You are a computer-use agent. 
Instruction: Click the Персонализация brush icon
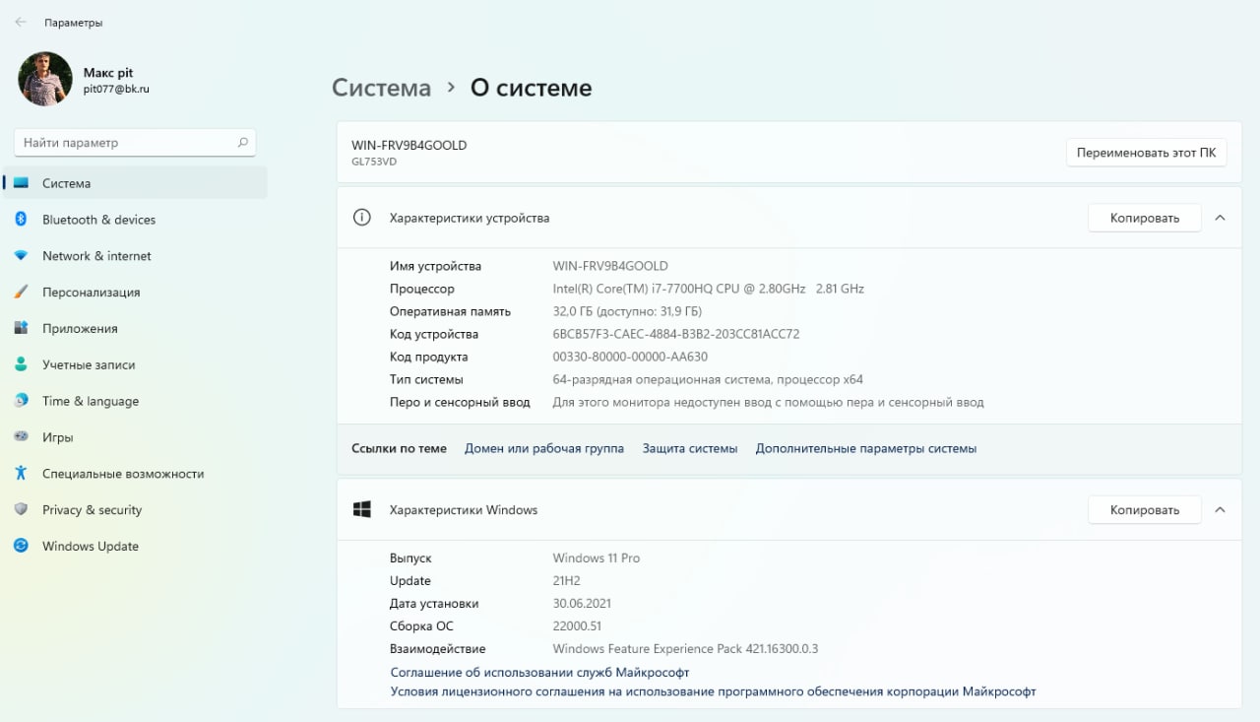click(21, 293)
